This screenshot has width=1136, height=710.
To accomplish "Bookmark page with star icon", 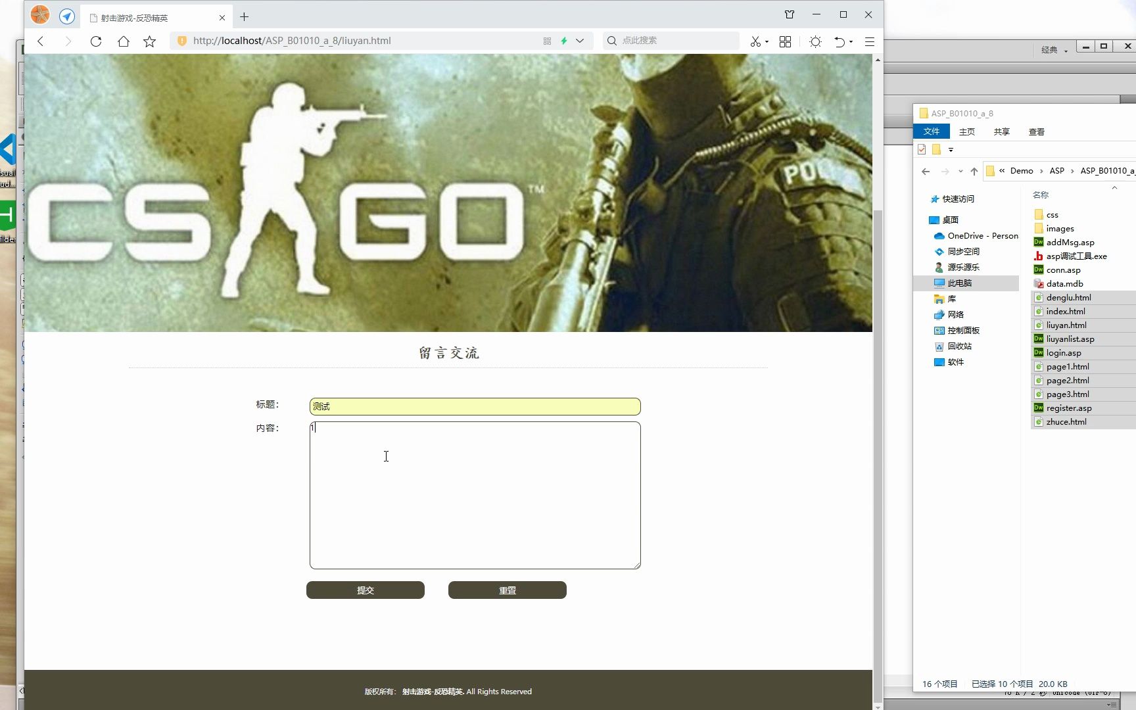I will click(150, 41).
